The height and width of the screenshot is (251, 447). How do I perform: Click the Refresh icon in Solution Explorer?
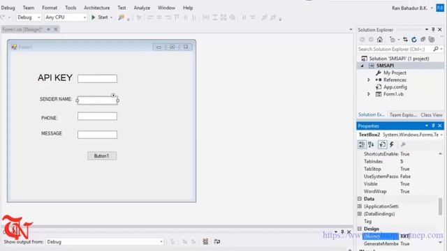tap(414, 40)
